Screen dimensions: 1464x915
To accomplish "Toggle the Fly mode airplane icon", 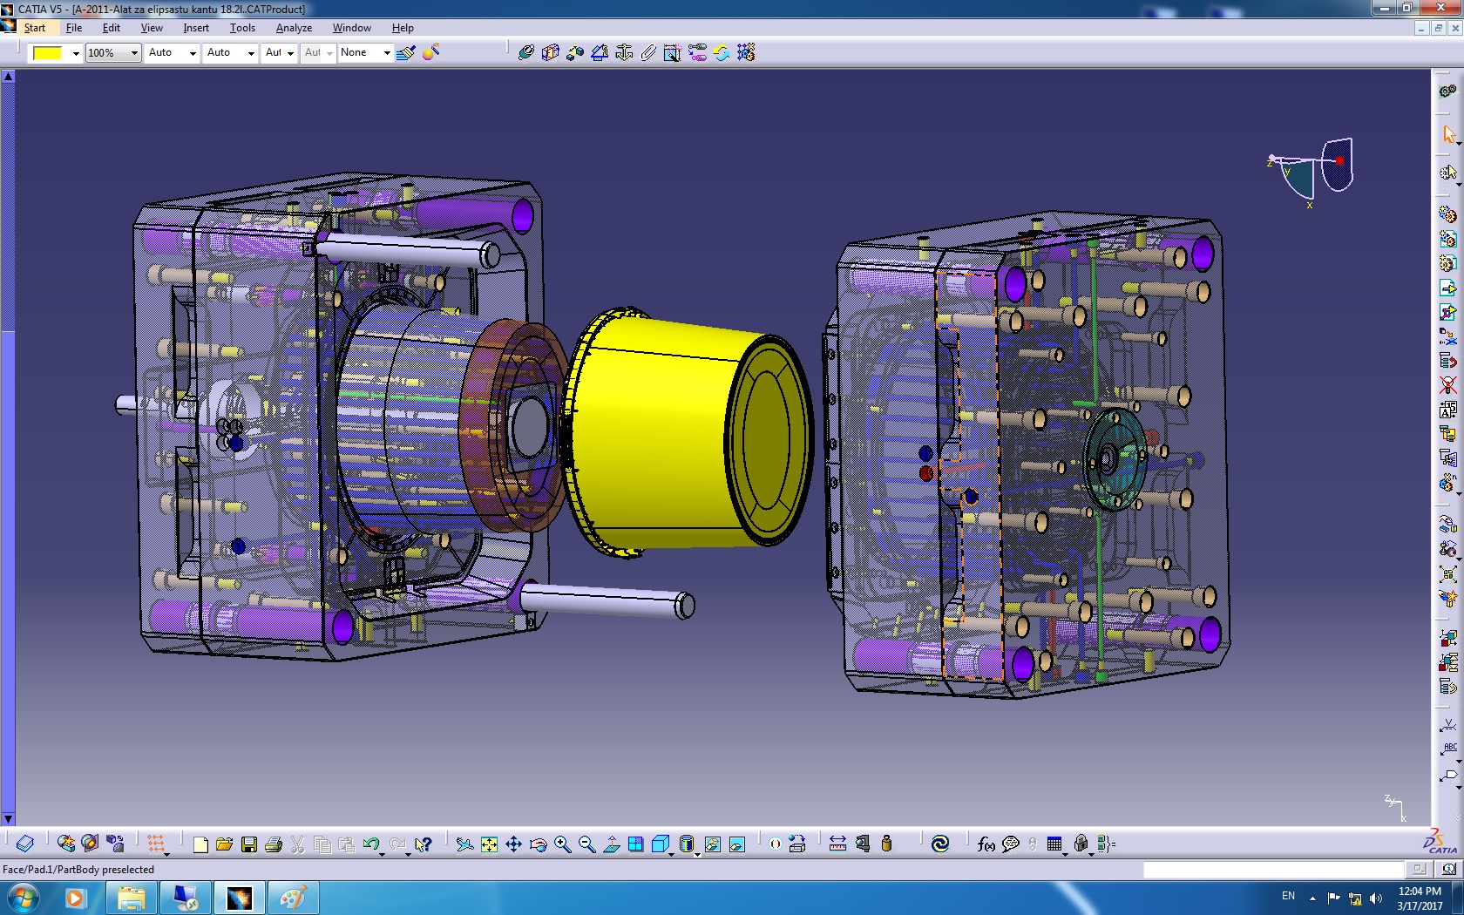I will point(464,844).
